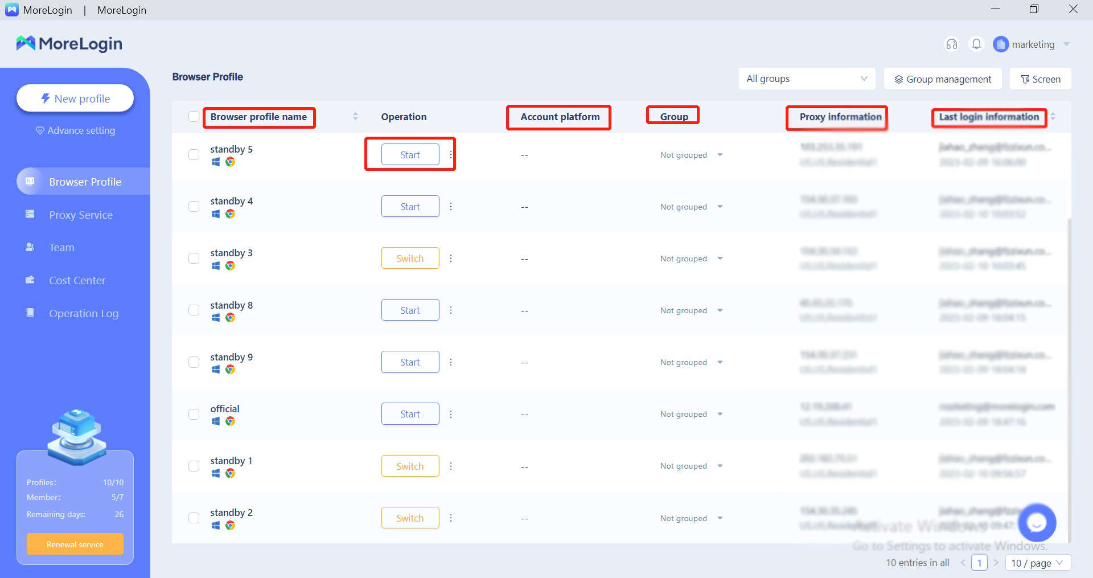Select the standby 5 checkbox
This screenshot has width=1093, height=578.
pyautogui.click(x=194, y=155)
